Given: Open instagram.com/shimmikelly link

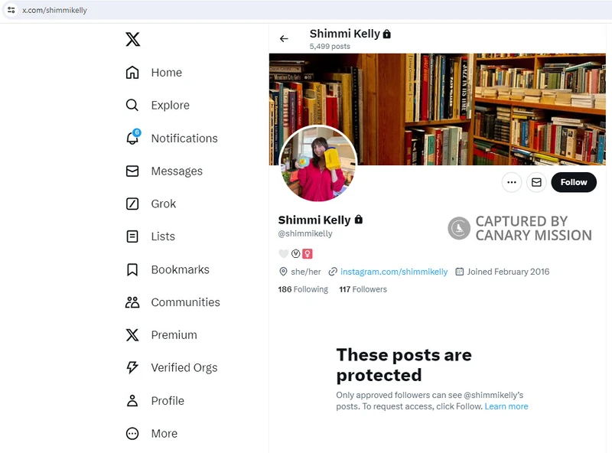Looking at the screenshot, I should pos(394,272).
